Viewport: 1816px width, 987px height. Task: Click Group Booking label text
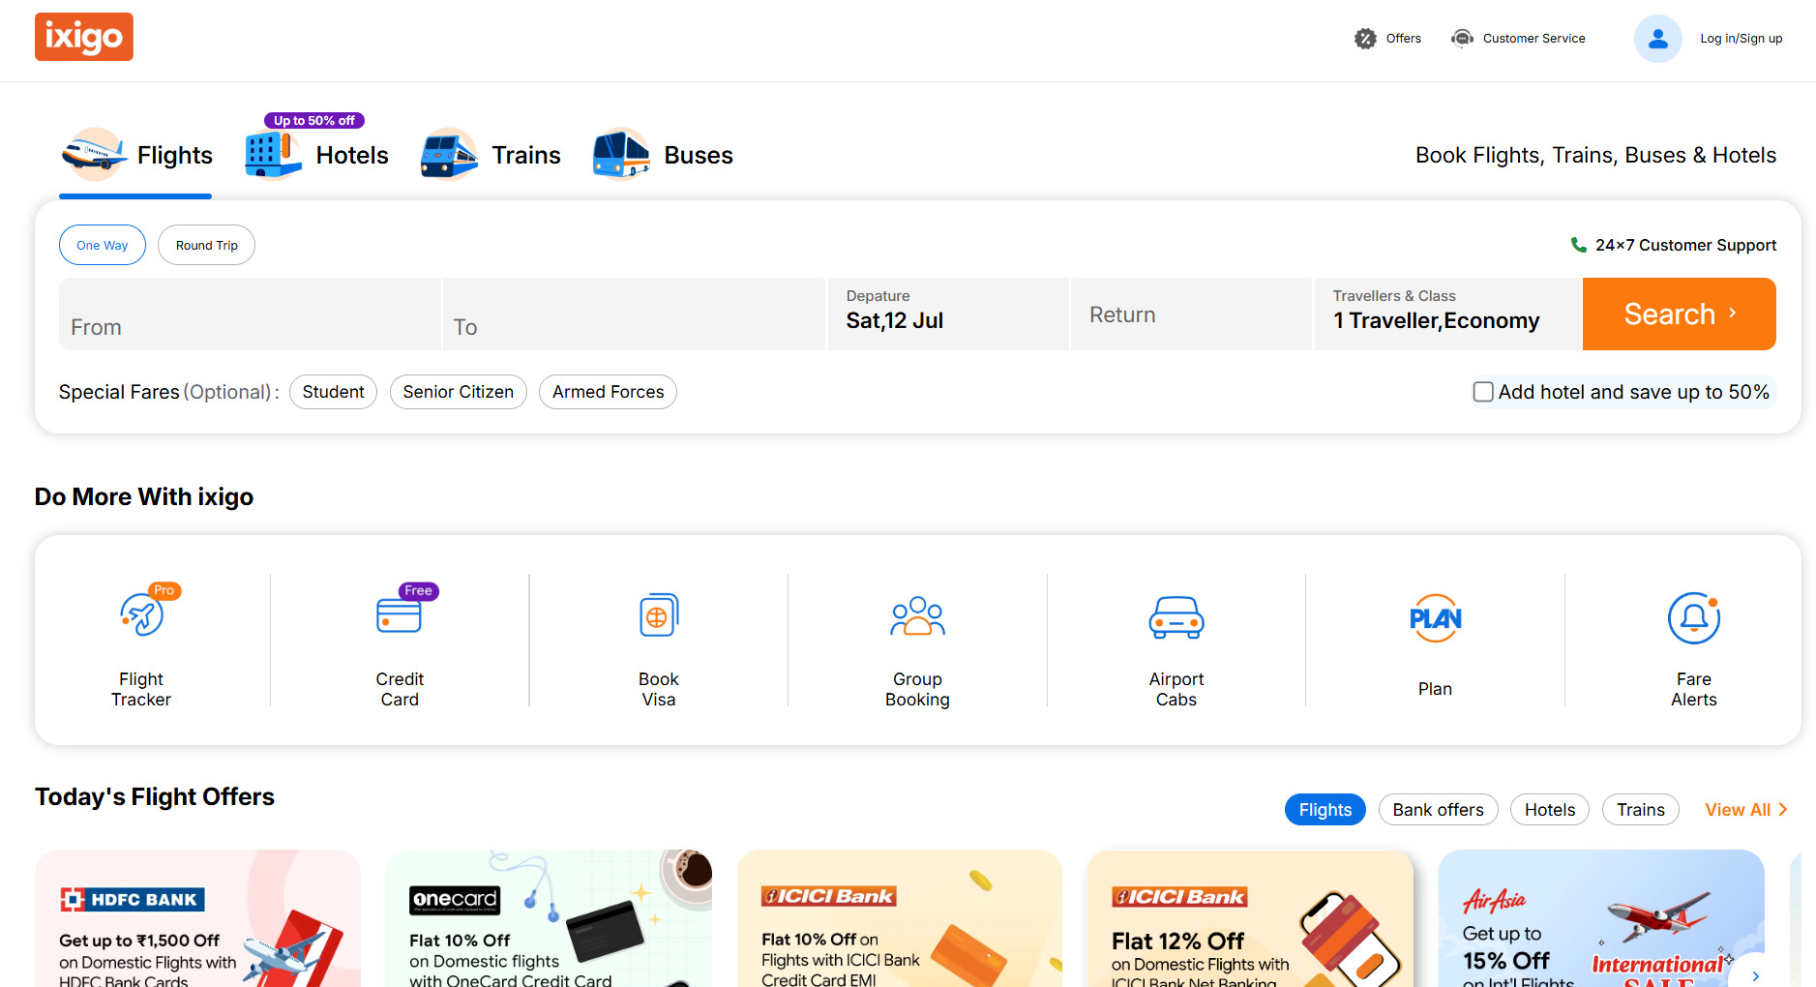point(917,689)
